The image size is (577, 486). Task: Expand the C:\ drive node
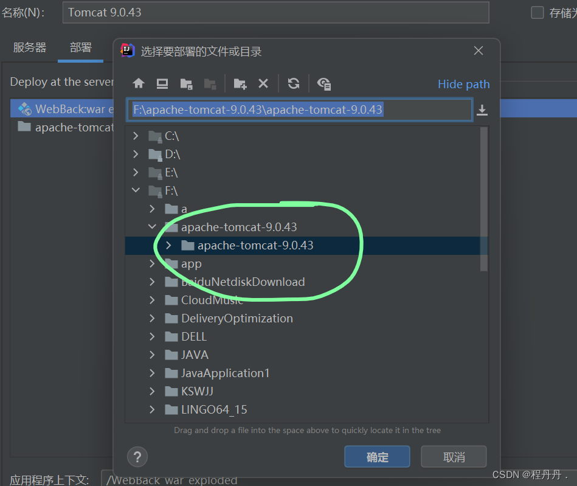pyautogui.click(x=136, y=136)
